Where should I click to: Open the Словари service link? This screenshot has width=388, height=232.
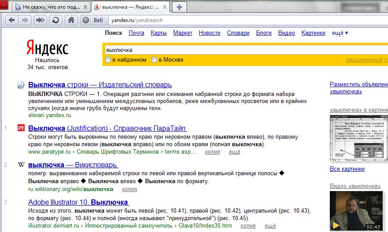pyautogui.click(x=238, y=33)
